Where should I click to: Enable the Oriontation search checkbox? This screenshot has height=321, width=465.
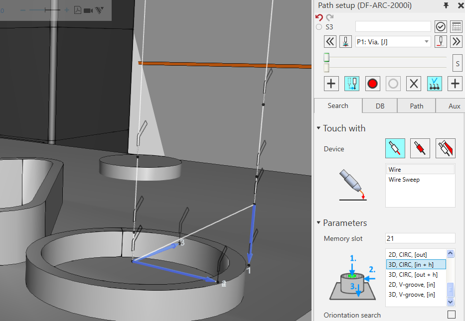pos(451,315)
